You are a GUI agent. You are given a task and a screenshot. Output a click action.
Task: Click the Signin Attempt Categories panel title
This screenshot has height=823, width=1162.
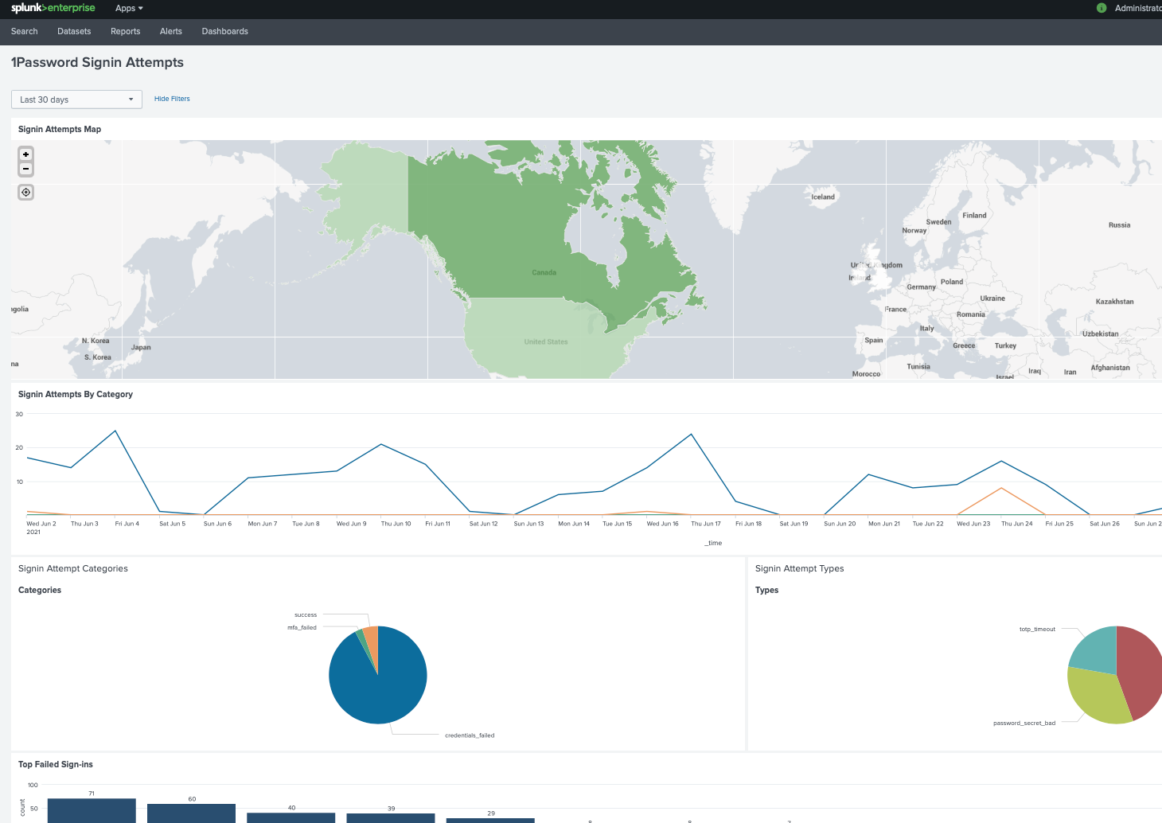coord(73,568)
